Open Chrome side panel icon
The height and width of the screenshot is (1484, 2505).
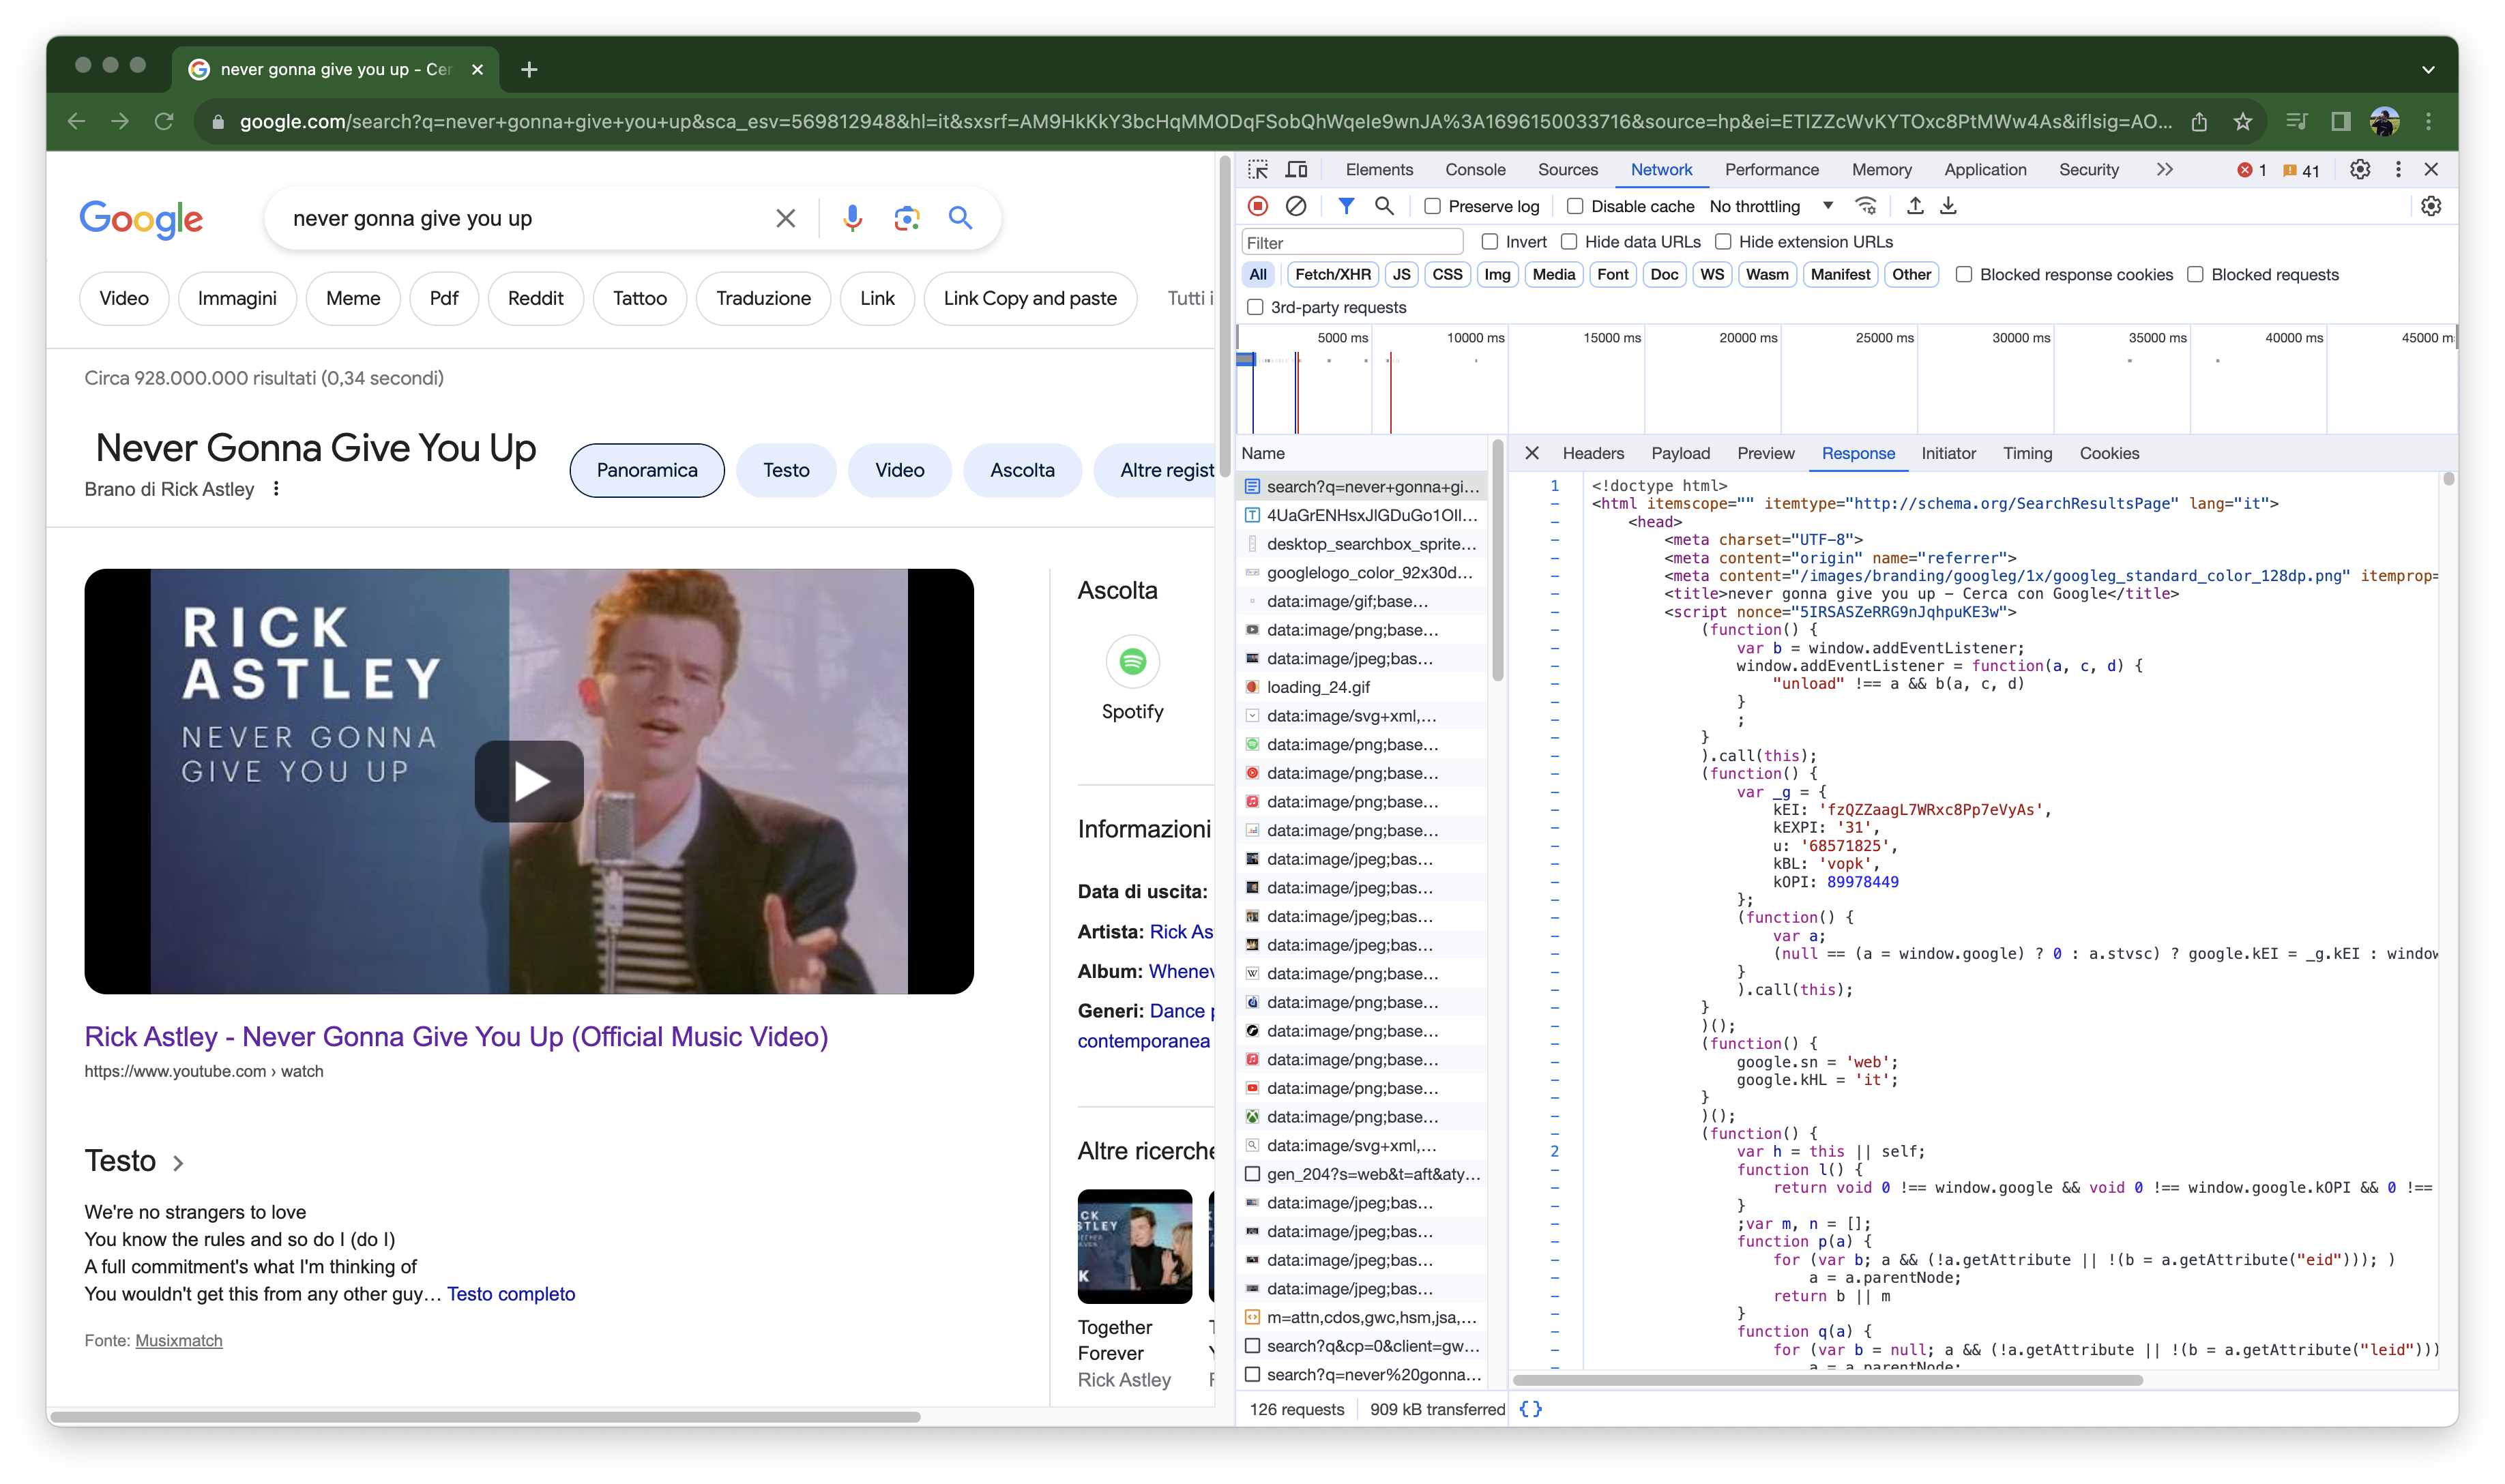tap(2340, 122)
